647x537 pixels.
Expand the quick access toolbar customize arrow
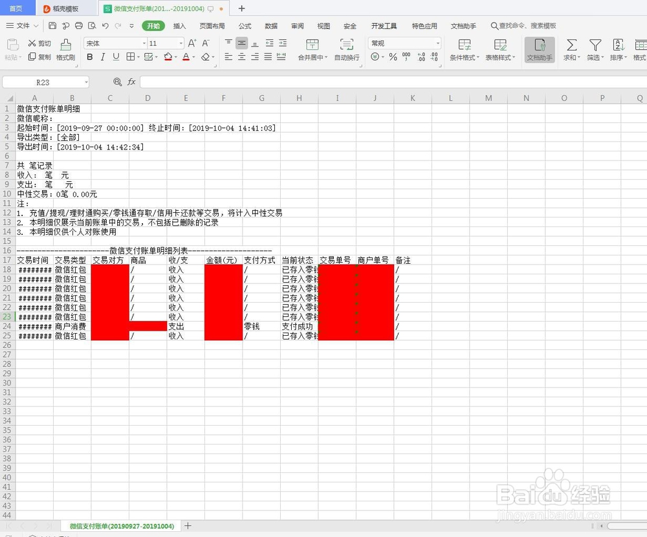[x=131, y=26]
